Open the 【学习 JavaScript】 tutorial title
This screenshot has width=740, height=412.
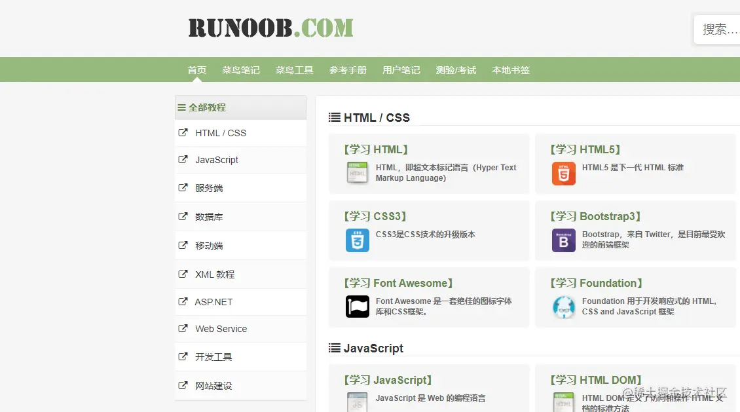388,380
